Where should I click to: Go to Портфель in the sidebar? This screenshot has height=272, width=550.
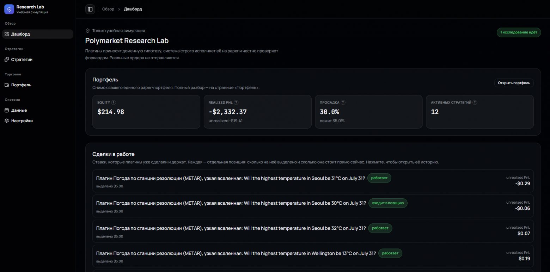(38, 85)
